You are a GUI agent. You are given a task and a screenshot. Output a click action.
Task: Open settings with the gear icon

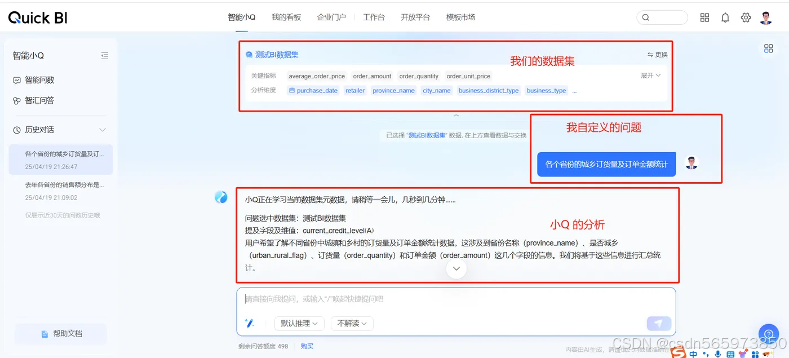pyautogui.click(x=746, y=17)
